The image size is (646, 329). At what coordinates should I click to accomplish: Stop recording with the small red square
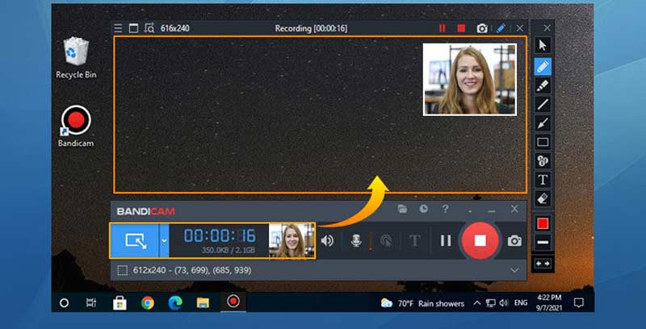461,28
